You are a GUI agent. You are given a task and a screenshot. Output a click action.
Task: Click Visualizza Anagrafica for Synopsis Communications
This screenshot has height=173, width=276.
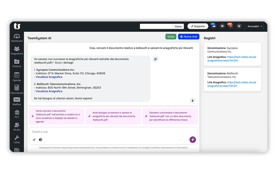pos(49,77)
